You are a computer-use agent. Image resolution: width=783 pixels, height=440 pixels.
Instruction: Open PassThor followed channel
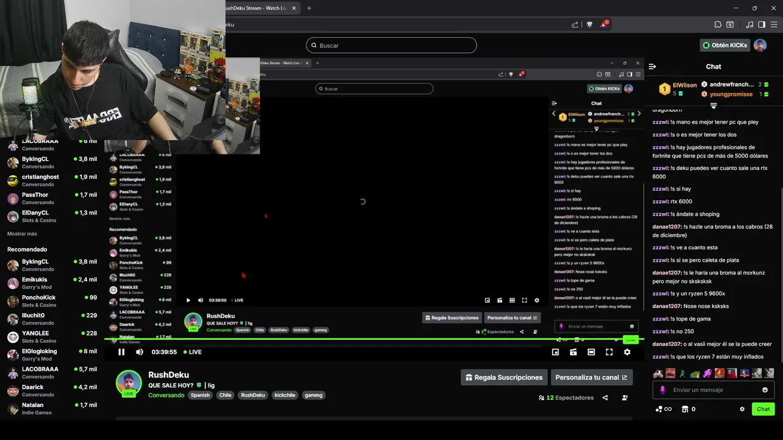[51, 198]
